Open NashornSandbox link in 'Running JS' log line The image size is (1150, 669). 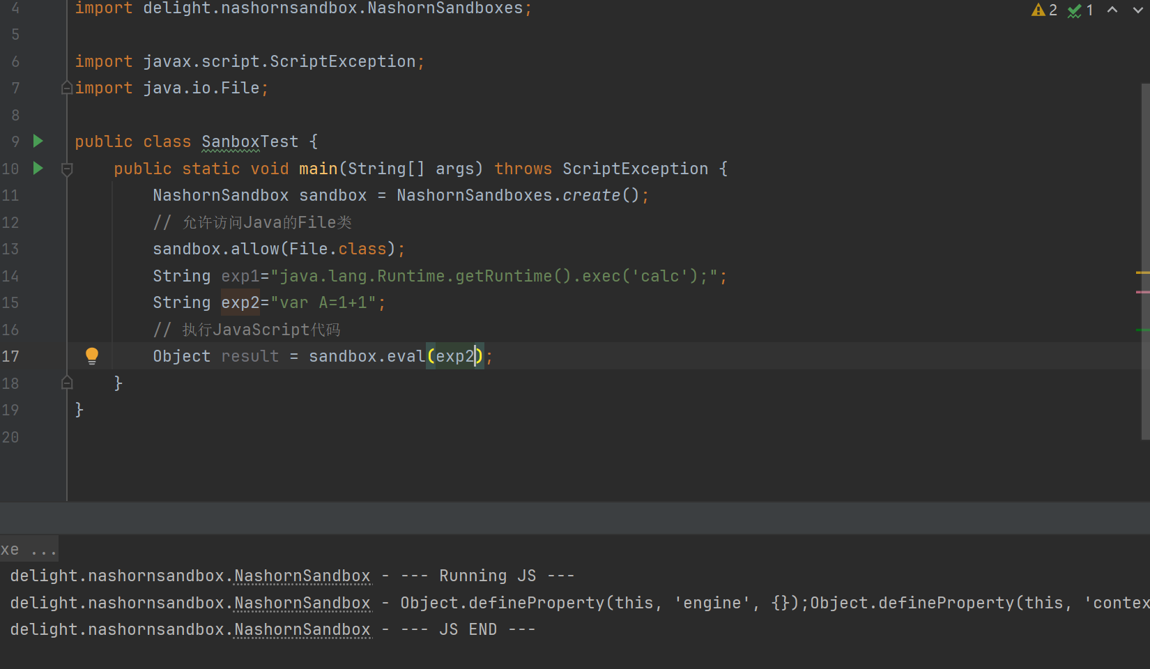pos(302,576)
